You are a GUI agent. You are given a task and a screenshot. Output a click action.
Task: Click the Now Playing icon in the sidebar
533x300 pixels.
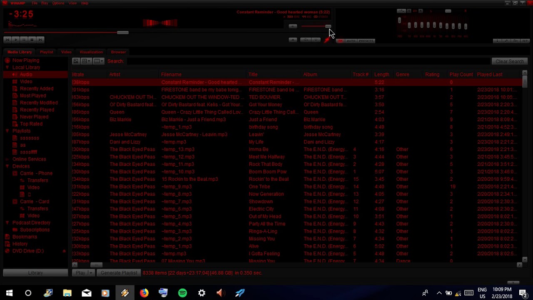(7, 60)
